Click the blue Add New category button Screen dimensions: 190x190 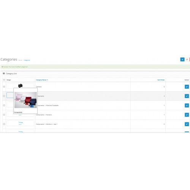pyautogui.click(x=182, y=59)
